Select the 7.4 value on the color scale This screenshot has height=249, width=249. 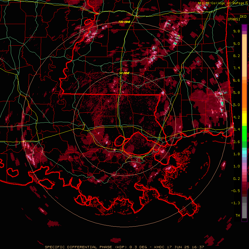coord(237,68)
